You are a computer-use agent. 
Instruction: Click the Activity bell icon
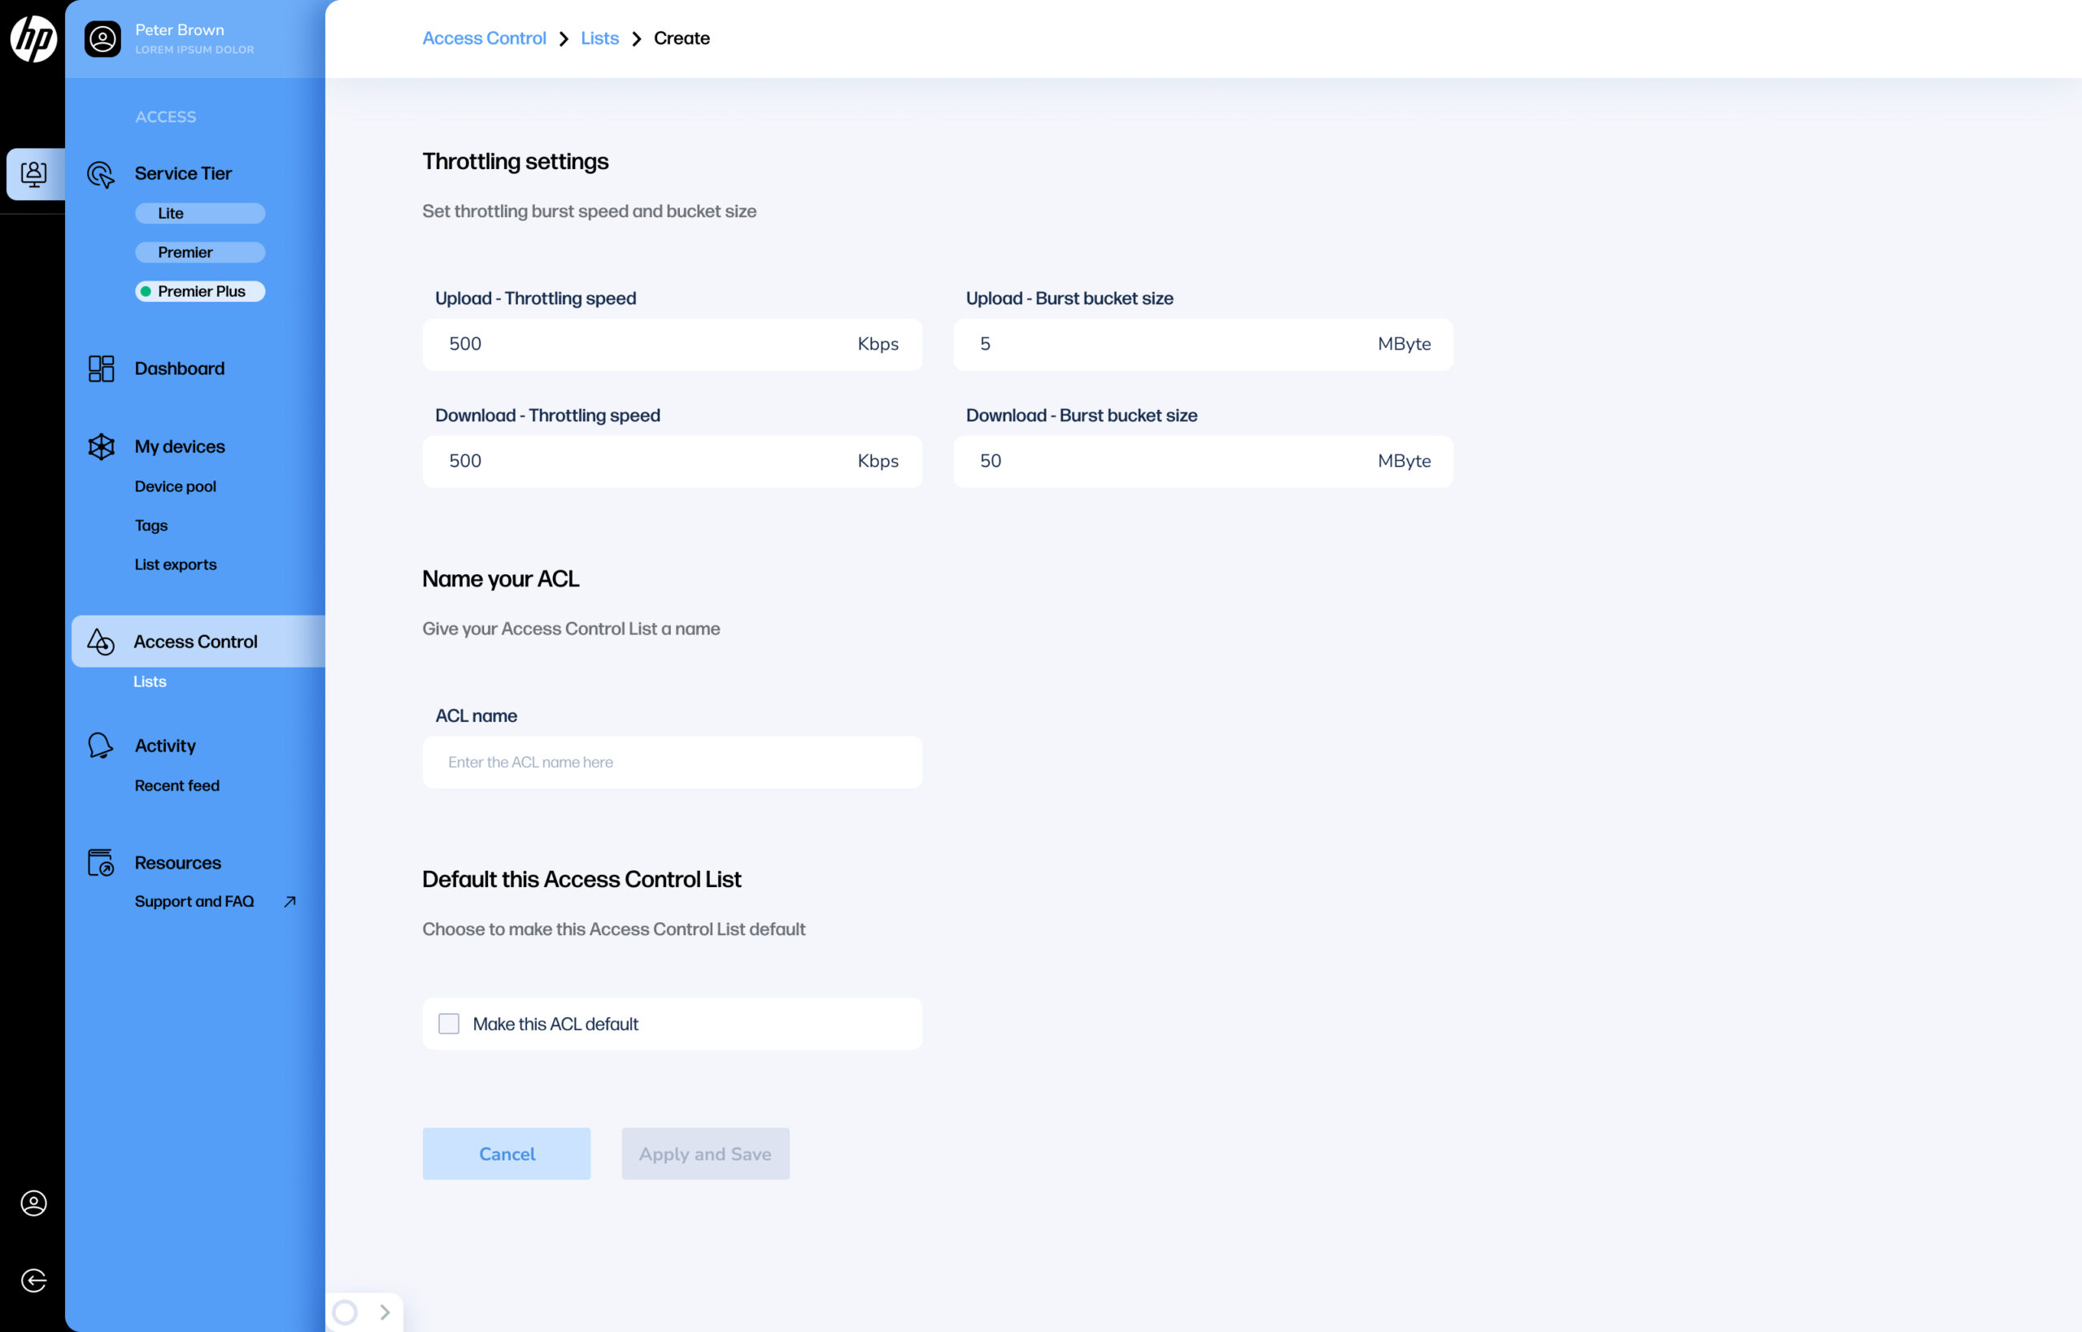coord(100,746)
